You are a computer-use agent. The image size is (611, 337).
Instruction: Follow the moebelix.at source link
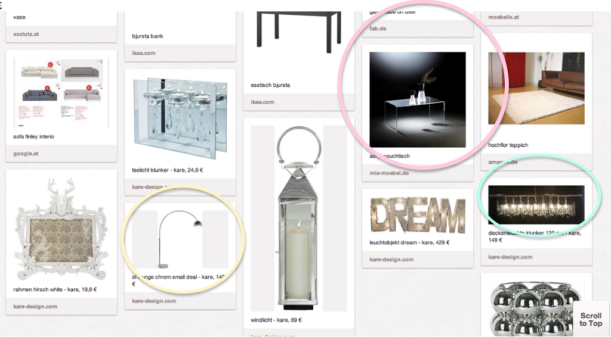tap(504, 17)
